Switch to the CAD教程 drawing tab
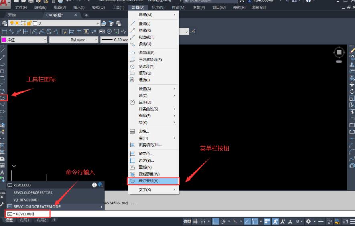This screenshot has width=355, height=226. pyautogui.click(x=54, y=15)
